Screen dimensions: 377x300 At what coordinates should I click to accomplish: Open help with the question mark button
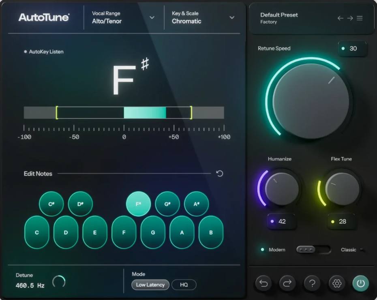[312, 283]
